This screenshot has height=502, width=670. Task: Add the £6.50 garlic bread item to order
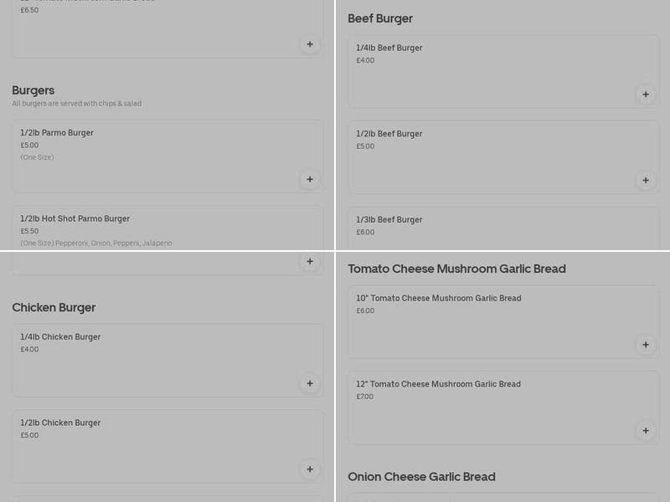point(310,44)
